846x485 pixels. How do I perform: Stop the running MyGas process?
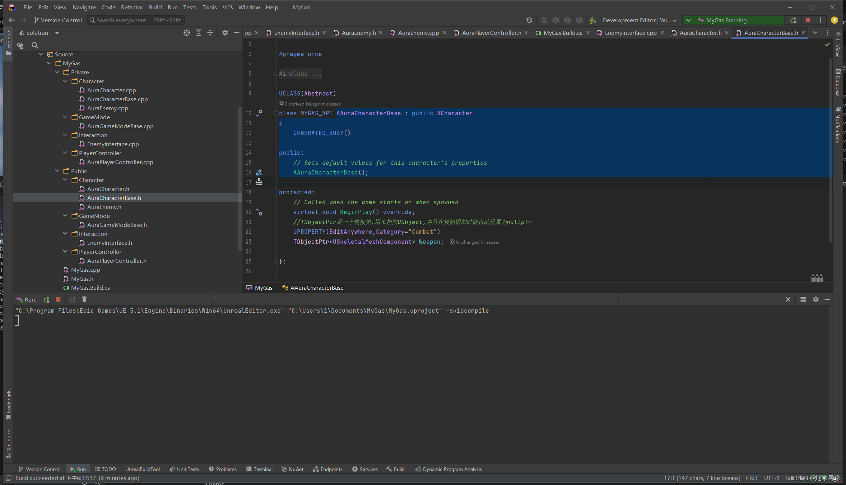(808, 20)
